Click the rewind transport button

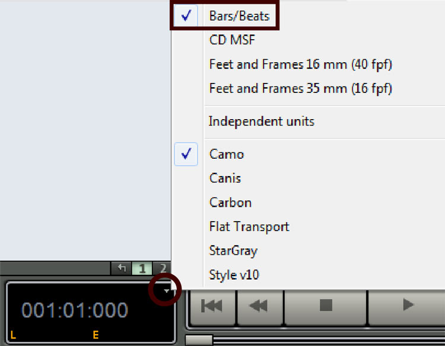[x=260, y=307]
